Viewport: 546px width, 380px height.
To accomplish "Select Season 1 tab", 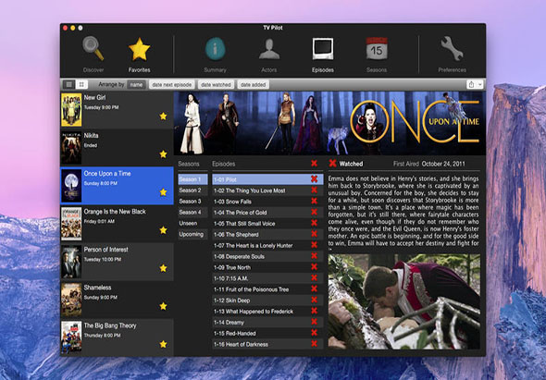I will [x=192, y=179].
